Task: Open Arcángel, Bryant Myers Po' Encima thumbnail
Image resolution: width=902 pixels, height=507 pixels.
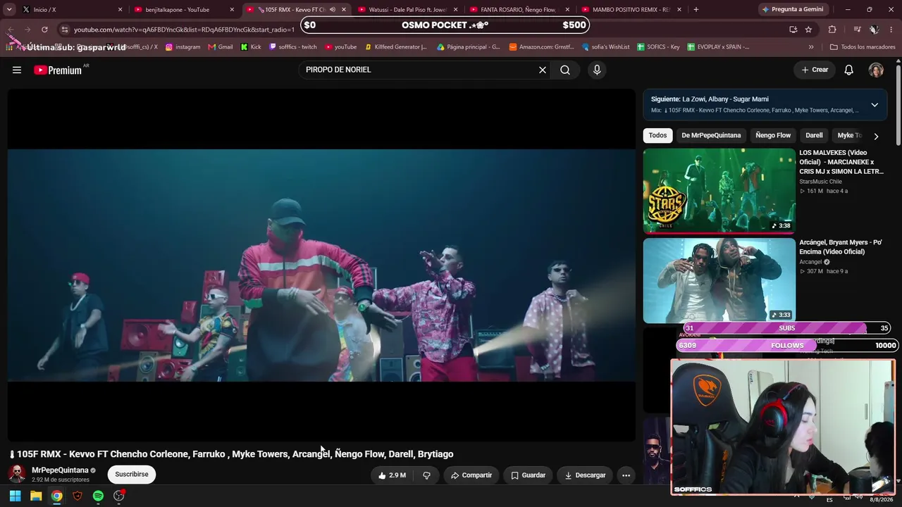Action: (x=719, y=280)
